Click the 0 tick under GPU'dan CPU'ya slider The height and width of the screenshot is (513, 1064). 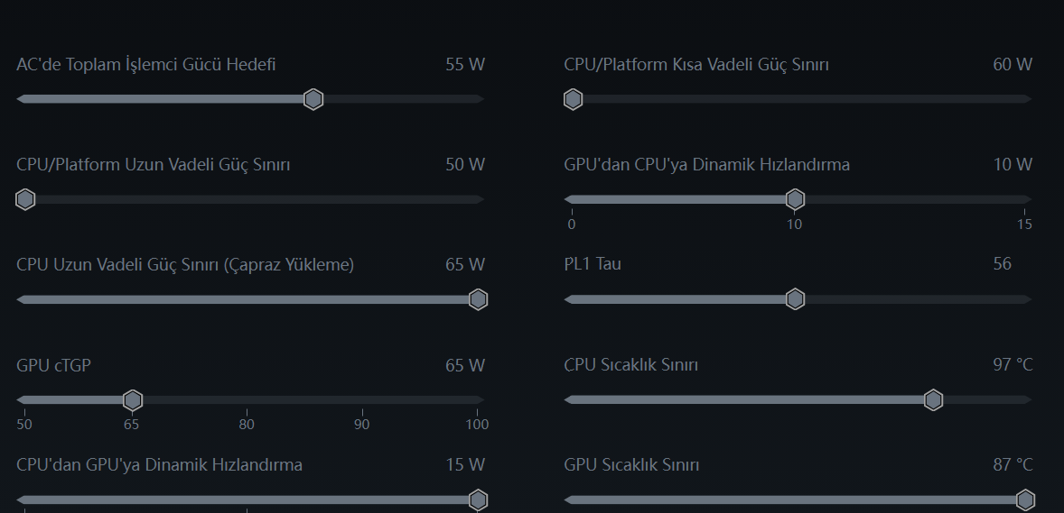click(x=572, y=224)
